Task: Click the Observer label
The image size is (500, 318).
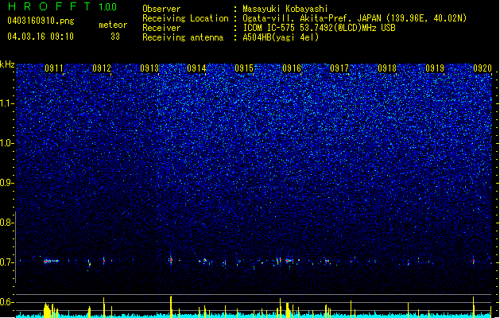Action: coord(161,9)
